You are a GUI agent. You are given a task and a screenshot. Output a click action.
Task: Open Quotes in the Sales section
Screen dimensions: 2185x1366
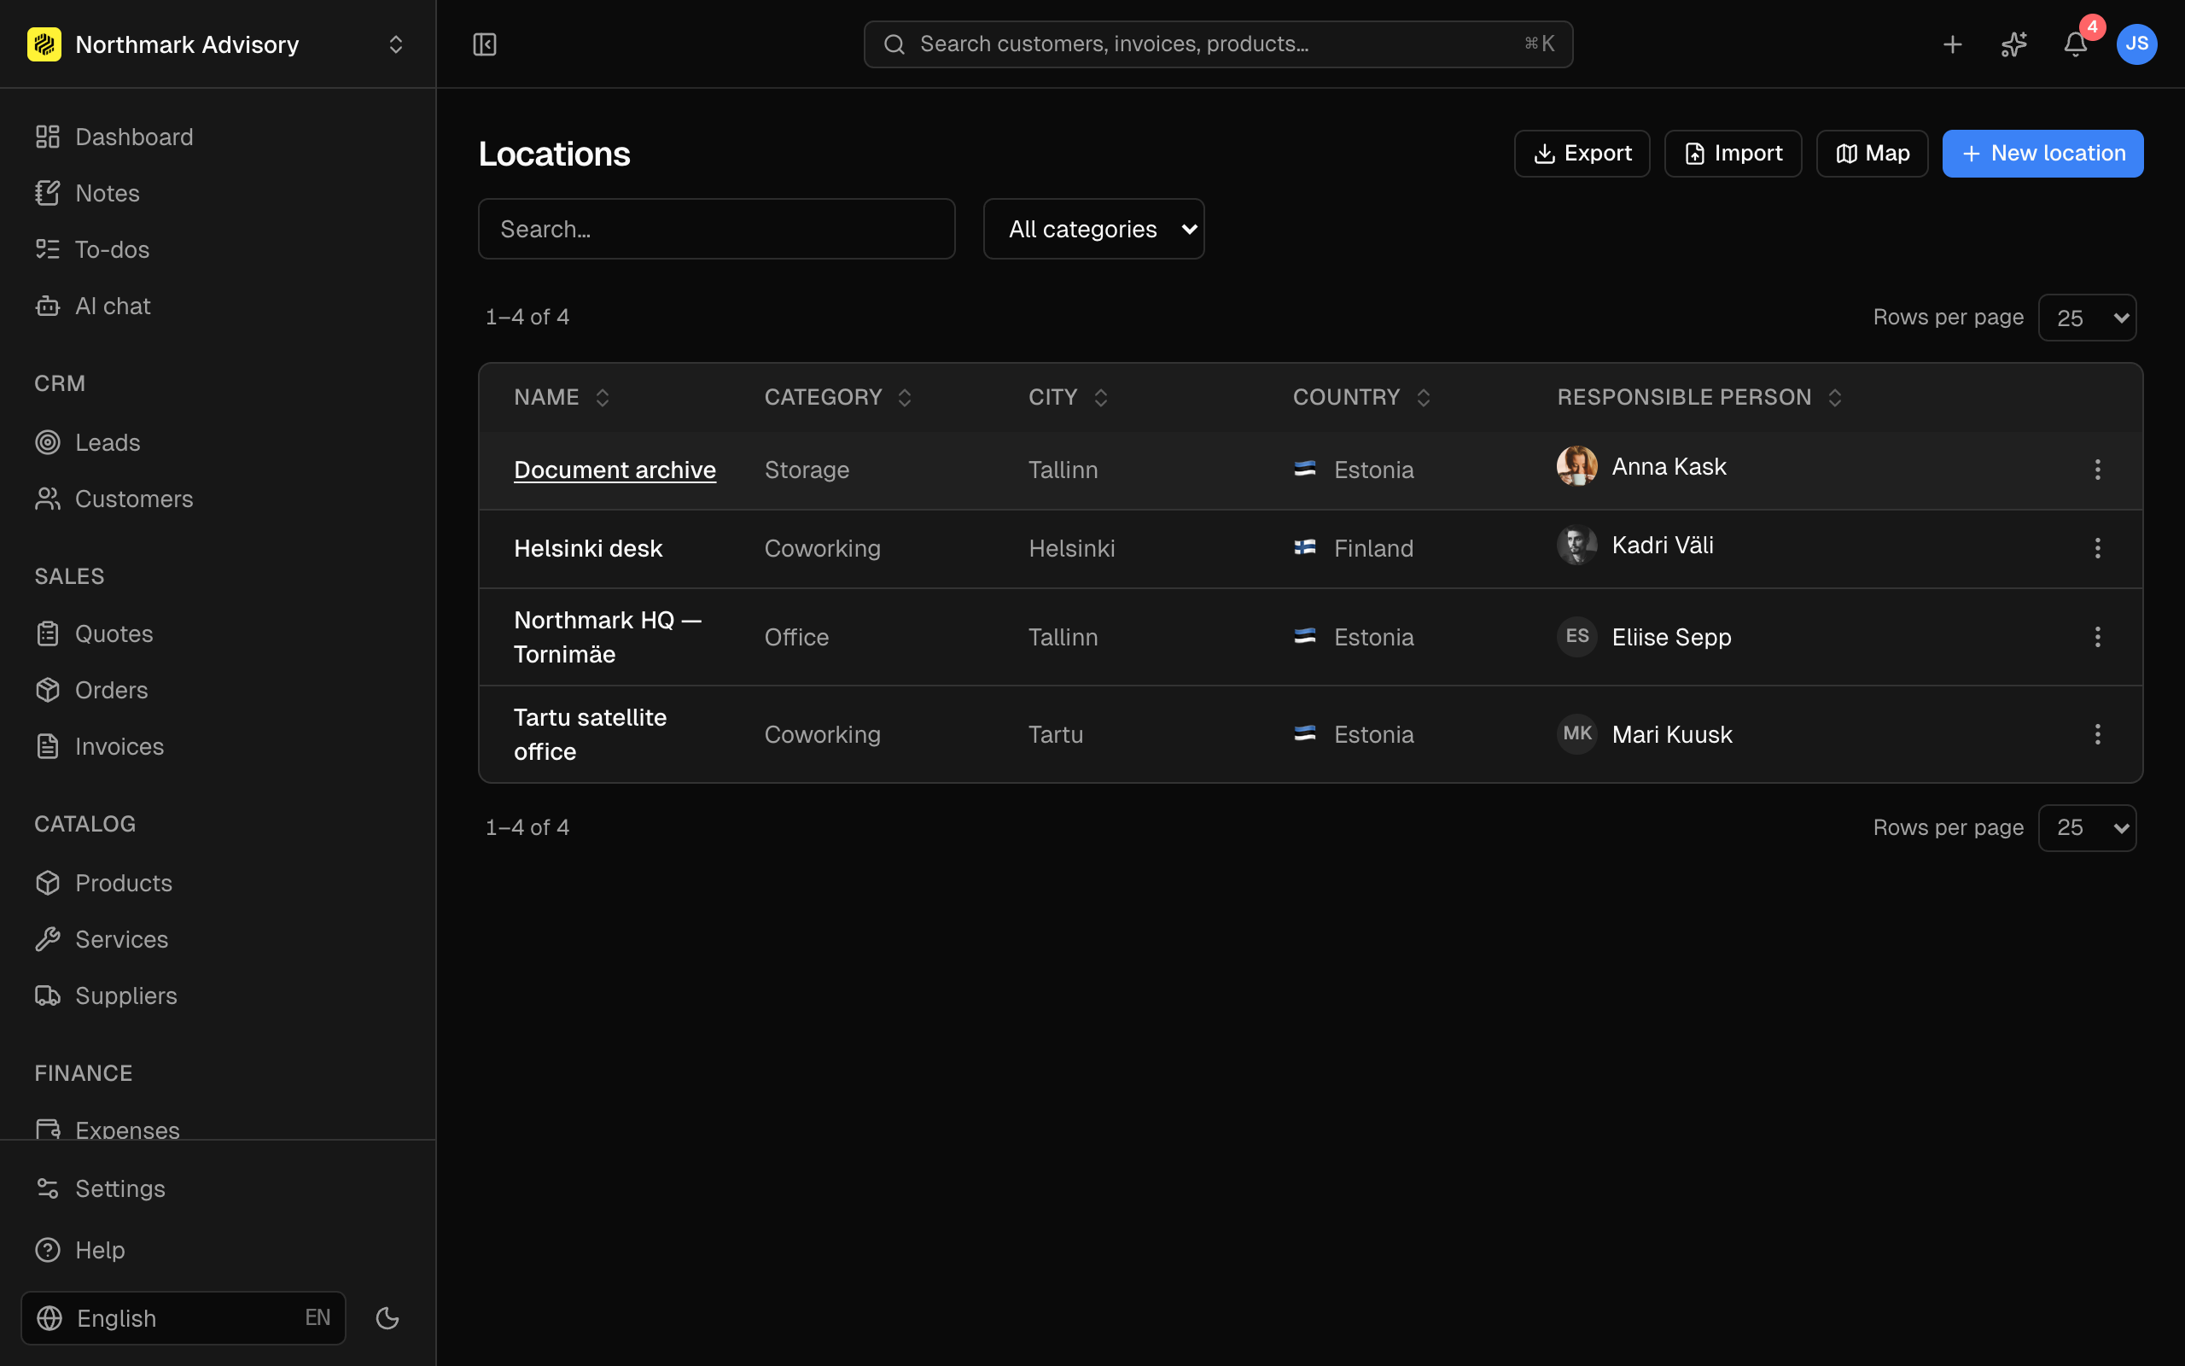tap(218, 634)
